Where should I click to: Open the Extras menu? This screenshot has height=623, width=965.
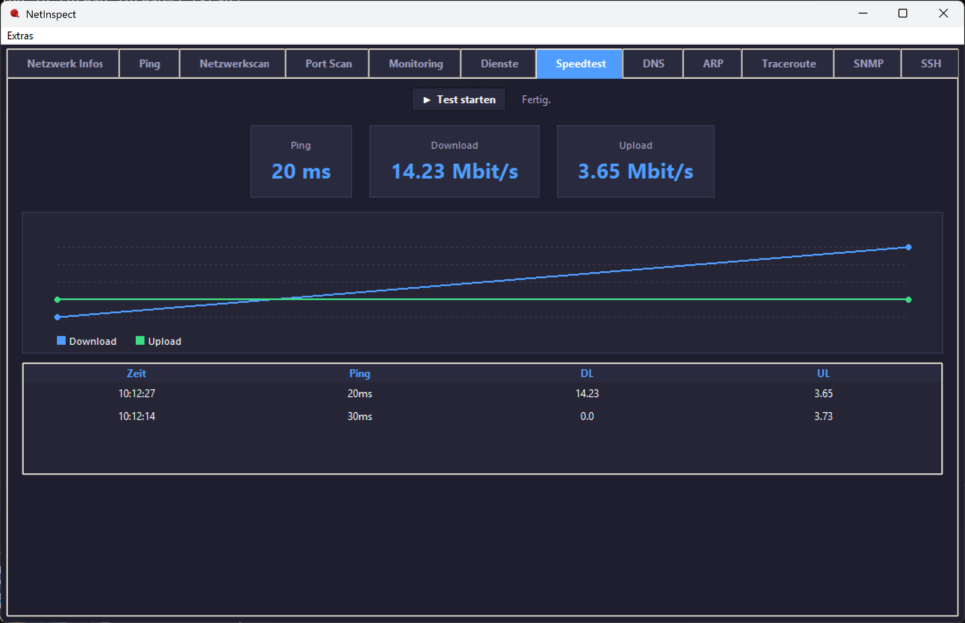point(20,36)
